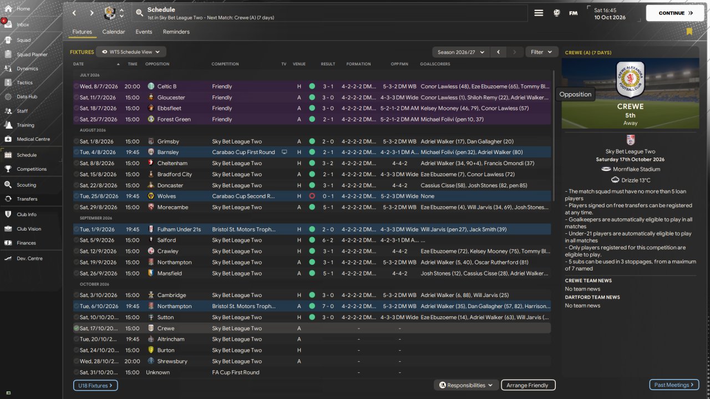Toggle the tick for Cambridge fixture row

[77, 295]
